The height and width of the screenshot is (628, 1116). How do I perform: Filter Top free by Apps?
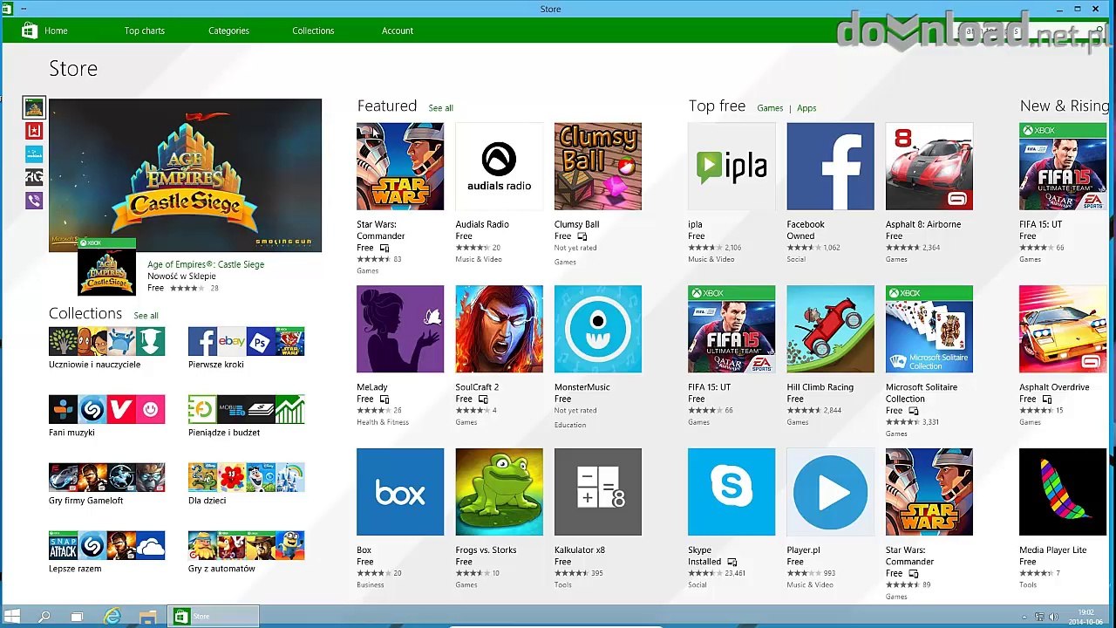806,108
